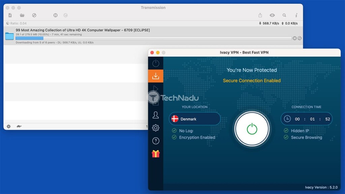Viewport: 345px width, 194px height.
Task: Click the Encryption Enabled checkmark
Action: pos(174,137)
